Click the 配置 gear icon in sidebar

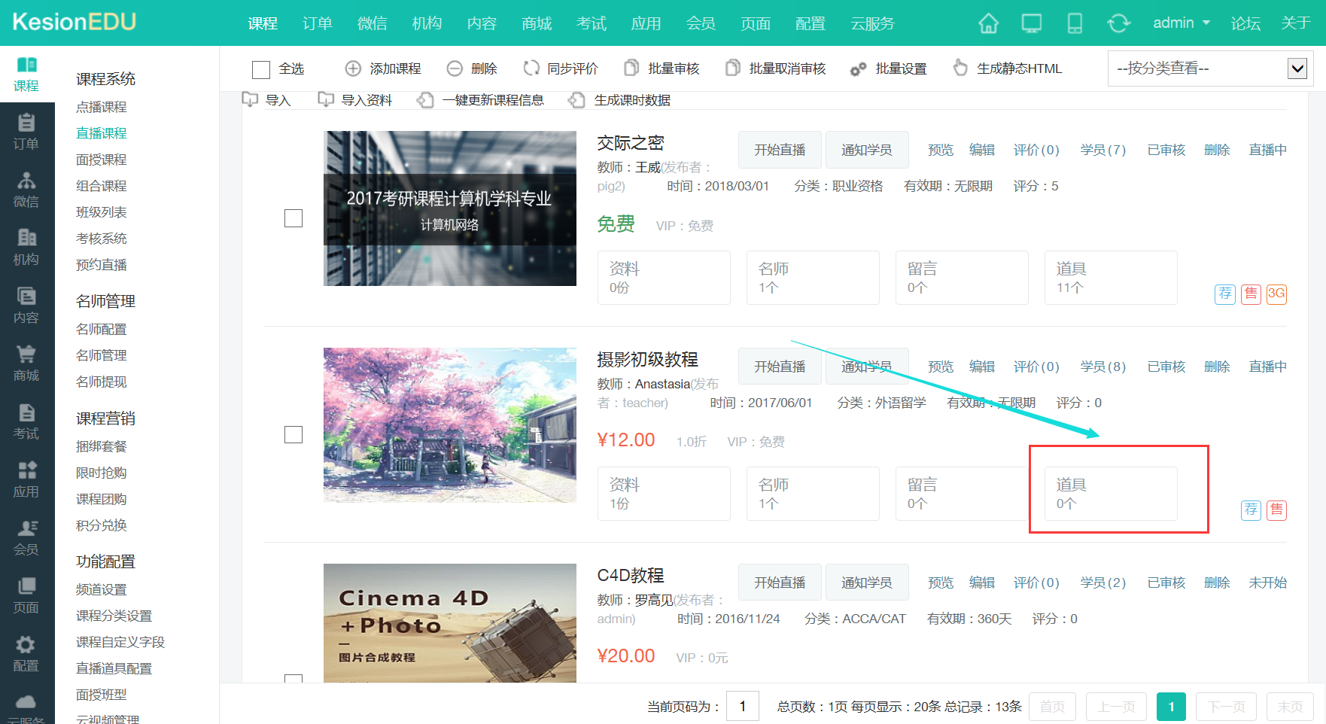(x=26, y=653)
